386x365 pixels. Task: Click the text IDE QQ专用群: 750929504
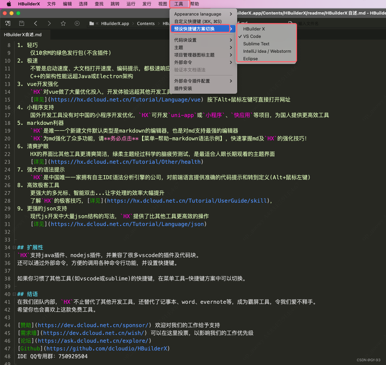click(52, 357)
